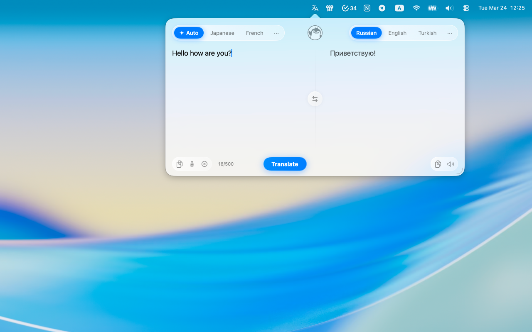This screenshot has width=532, height=332.
Task: Play translation audio with speaker icon
Action: point(451,164)
